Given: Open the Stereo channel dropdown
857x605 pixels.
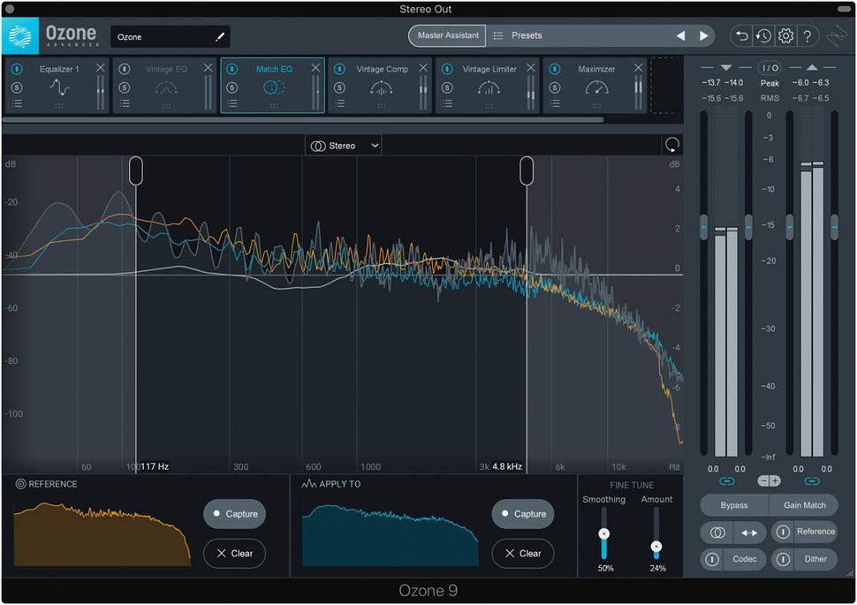Looking at the screenshot, I should click(x=343, y=145).
